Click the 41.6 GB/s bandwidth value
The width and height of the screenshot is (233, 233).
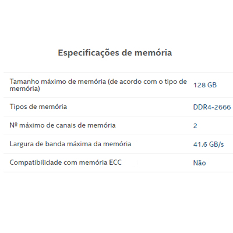point(209,144)
